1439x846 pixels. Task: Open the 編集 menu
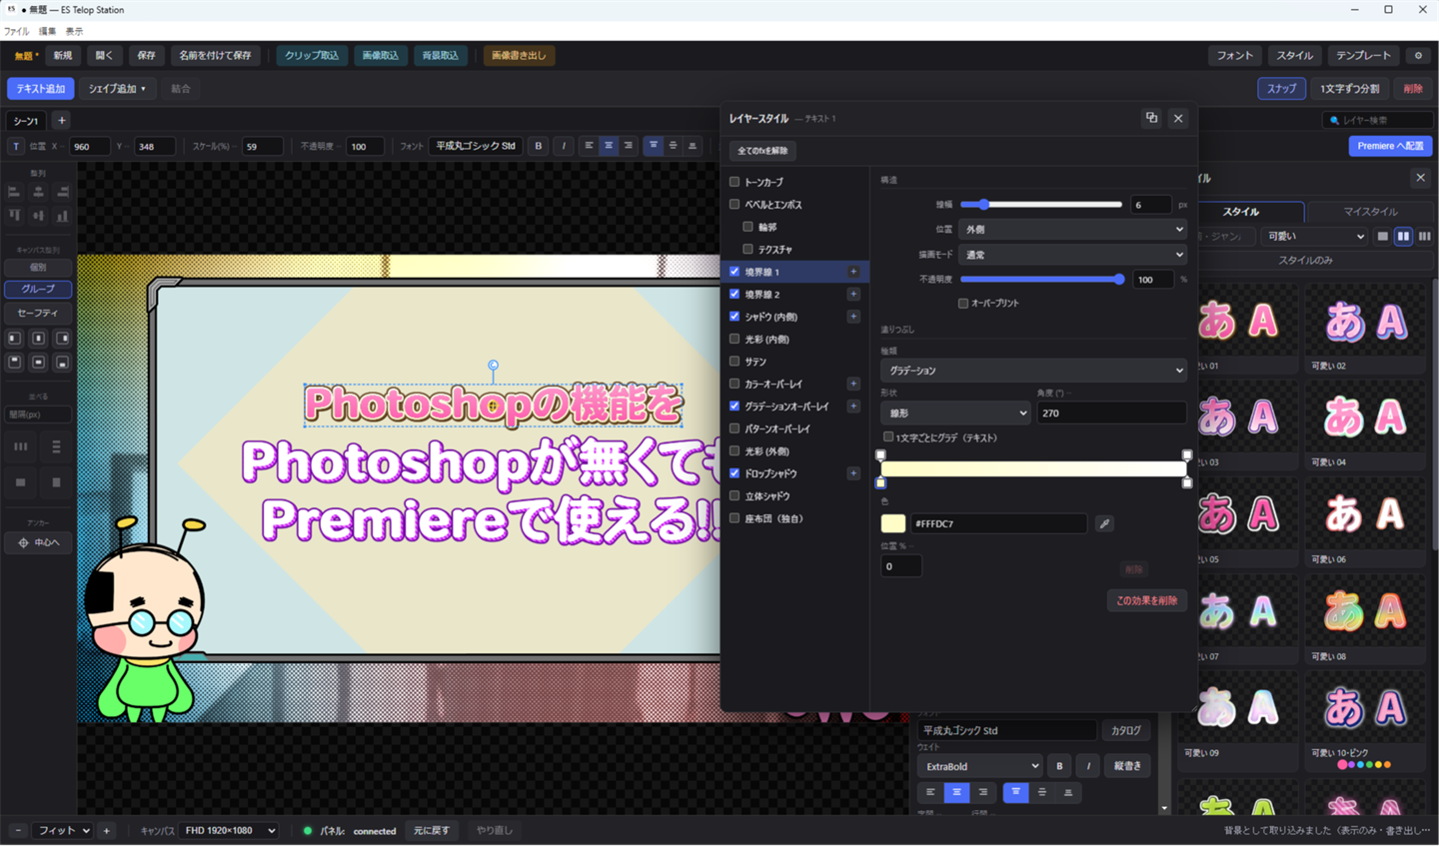click(47, 32)
